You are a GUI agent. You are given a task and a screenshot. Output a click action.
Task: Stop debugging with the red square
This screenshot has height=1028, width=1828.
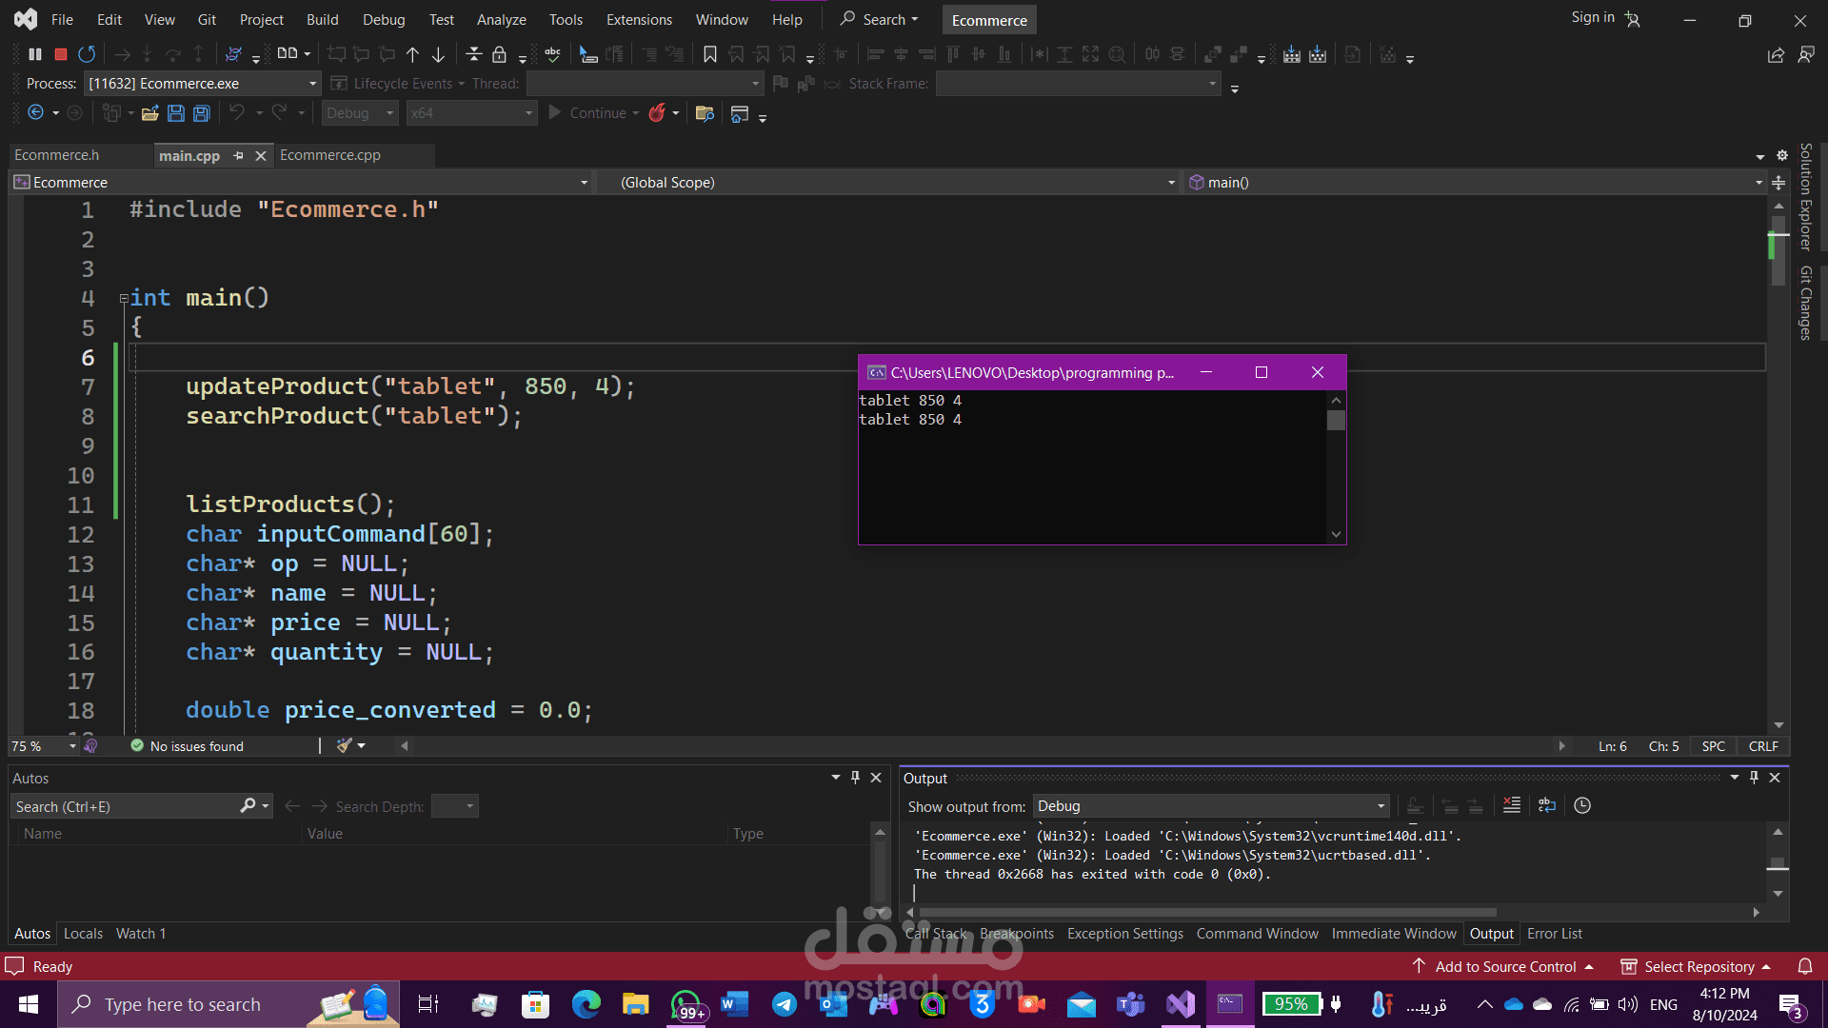point(61,54)
